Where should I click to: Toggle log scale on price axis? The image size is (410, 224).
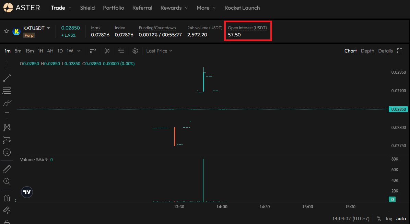coord(389,219)
